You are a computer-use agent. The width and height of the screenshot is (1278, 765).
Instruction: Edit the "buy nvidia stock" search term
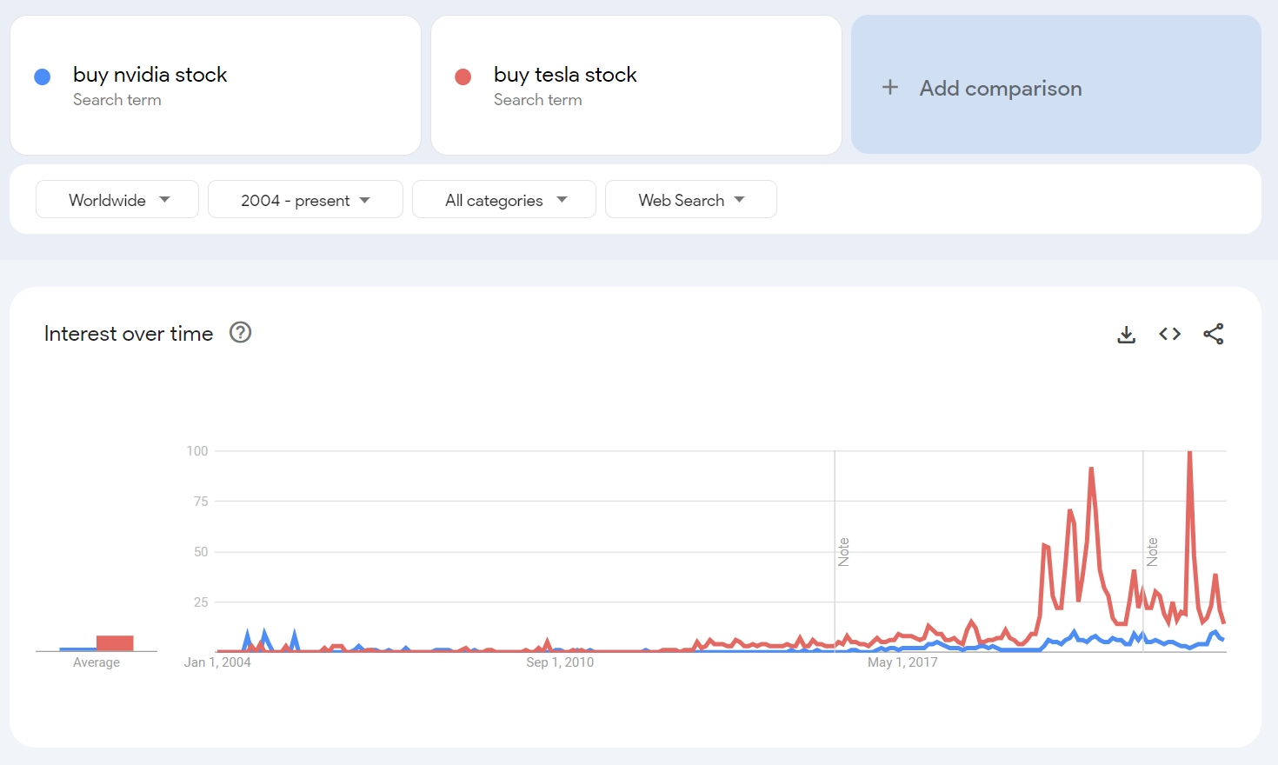[x=150, y=75]
